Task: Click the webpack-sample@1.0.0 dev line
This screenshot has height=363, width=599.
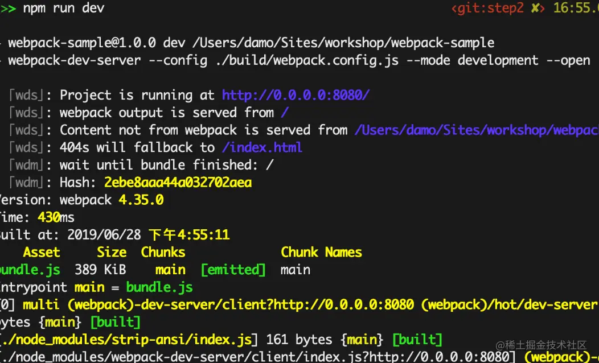Action: coord(251,43)
